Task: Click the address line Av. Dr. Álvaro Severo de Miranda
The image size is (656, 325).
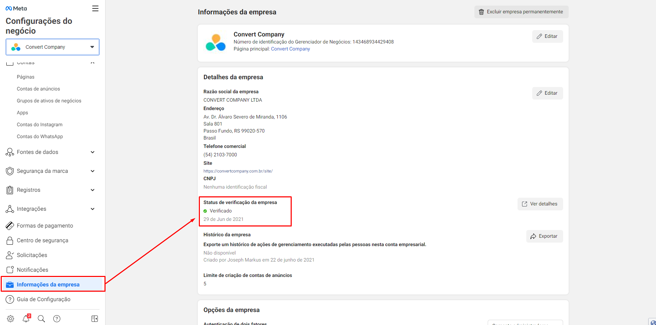Action: click(x=245, y=117)
